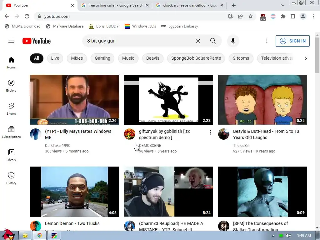320x240 pixels.
Task: Play Lemon Demon Two Trucks thumbnail
Action: click(74, 192)
